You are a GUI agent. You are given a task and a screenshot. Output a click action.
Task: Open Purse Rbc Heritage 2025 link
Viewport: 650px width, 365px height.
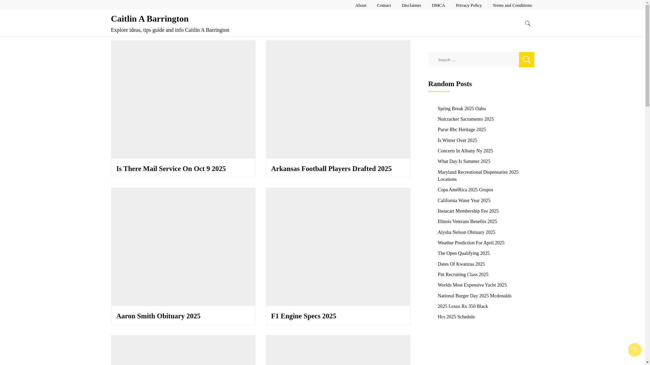point(462,129)
